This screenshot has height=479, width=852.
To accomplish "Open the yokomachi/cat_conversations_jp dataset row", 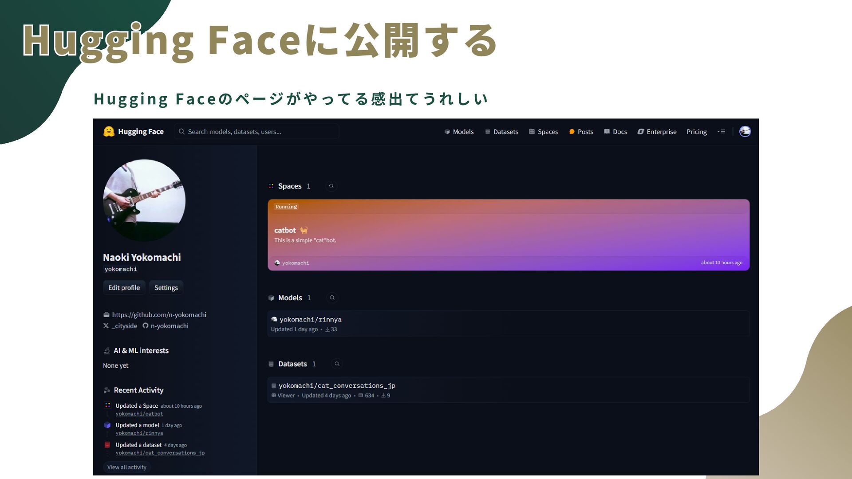I will pyautogui.click(x=509, y=390).
